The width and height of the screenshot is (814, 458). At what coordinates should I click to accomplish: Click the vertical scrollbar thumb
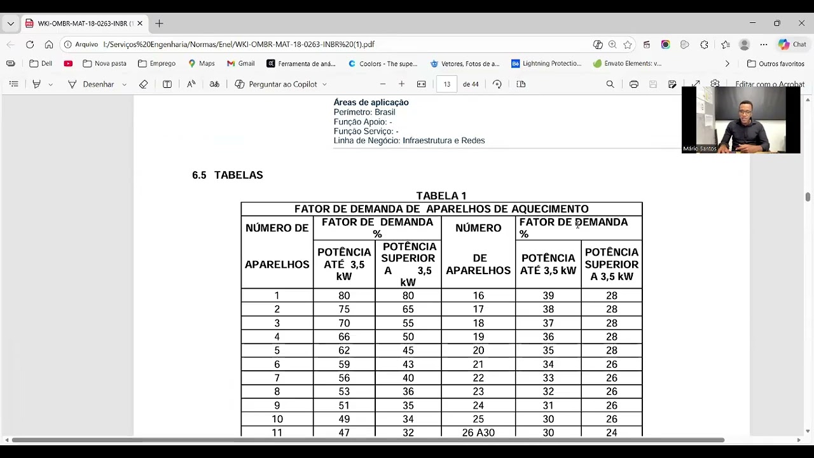click(x=808, y=197)
